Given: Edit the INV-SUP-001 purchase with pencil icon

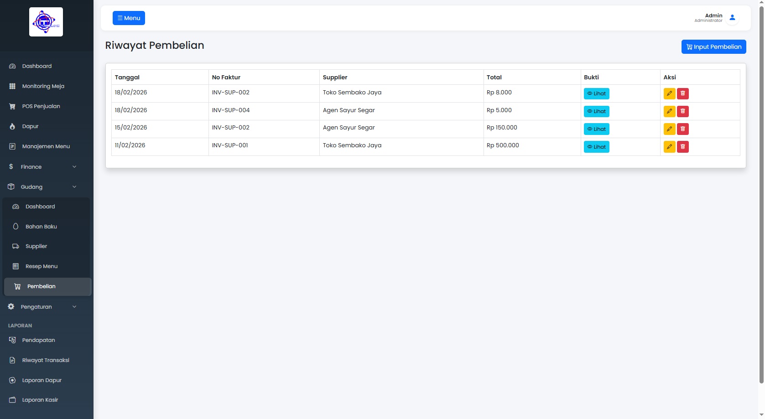Looking at the screenshot, I should point(669,147).
